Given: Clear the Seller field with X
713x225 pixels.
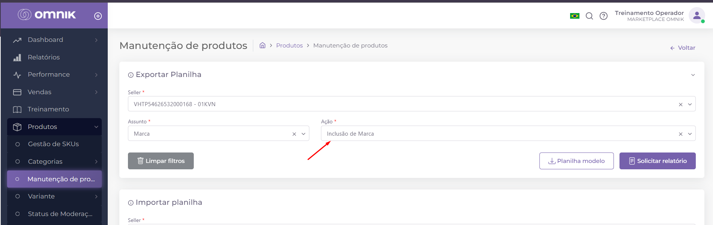Looking at the screenshot, I should pyautogui.click(x=680, y=105).
